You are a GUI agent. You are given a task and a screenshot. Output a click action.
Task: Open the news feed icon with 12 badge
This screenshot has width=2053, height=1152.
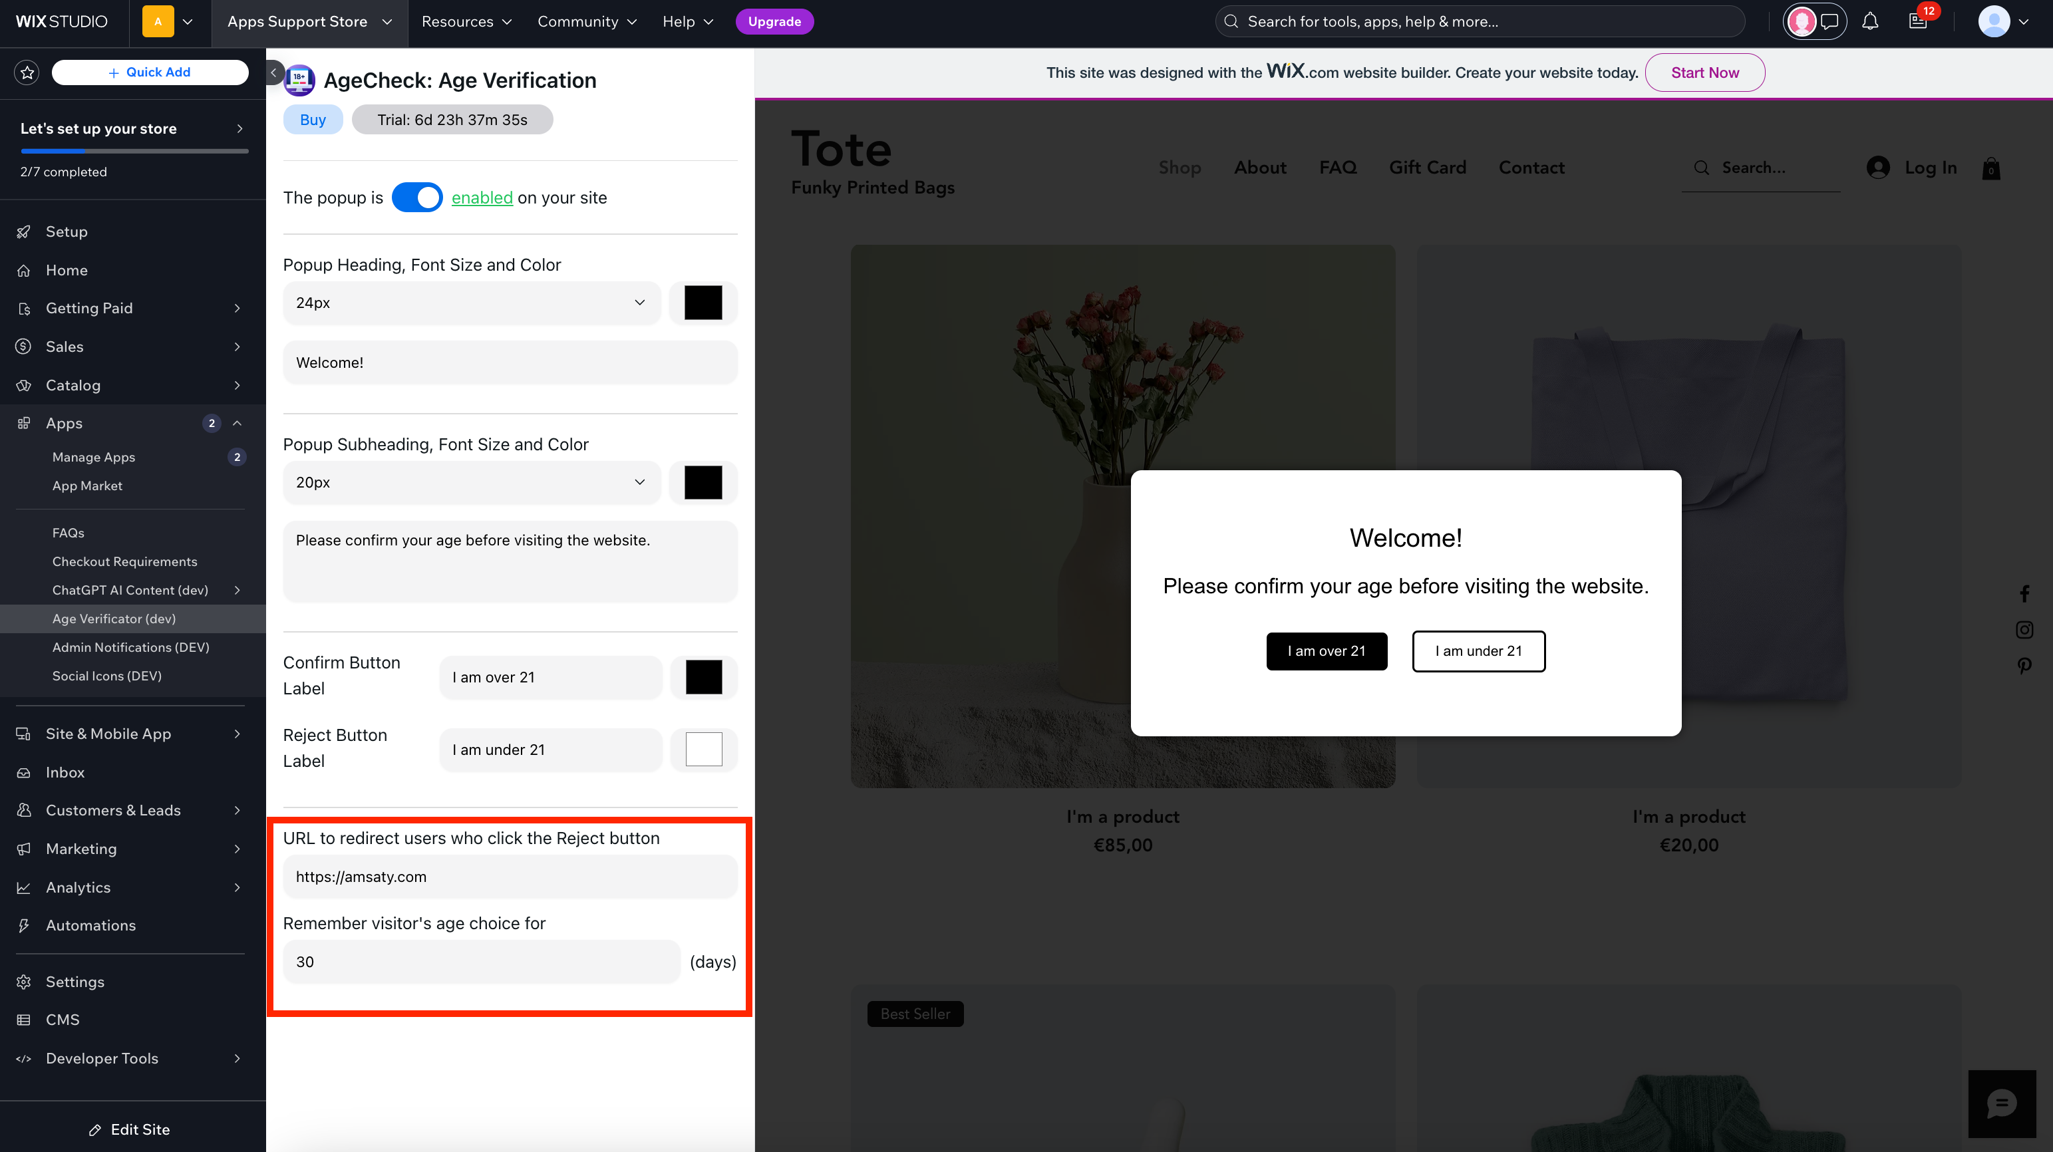(1919, 21)
